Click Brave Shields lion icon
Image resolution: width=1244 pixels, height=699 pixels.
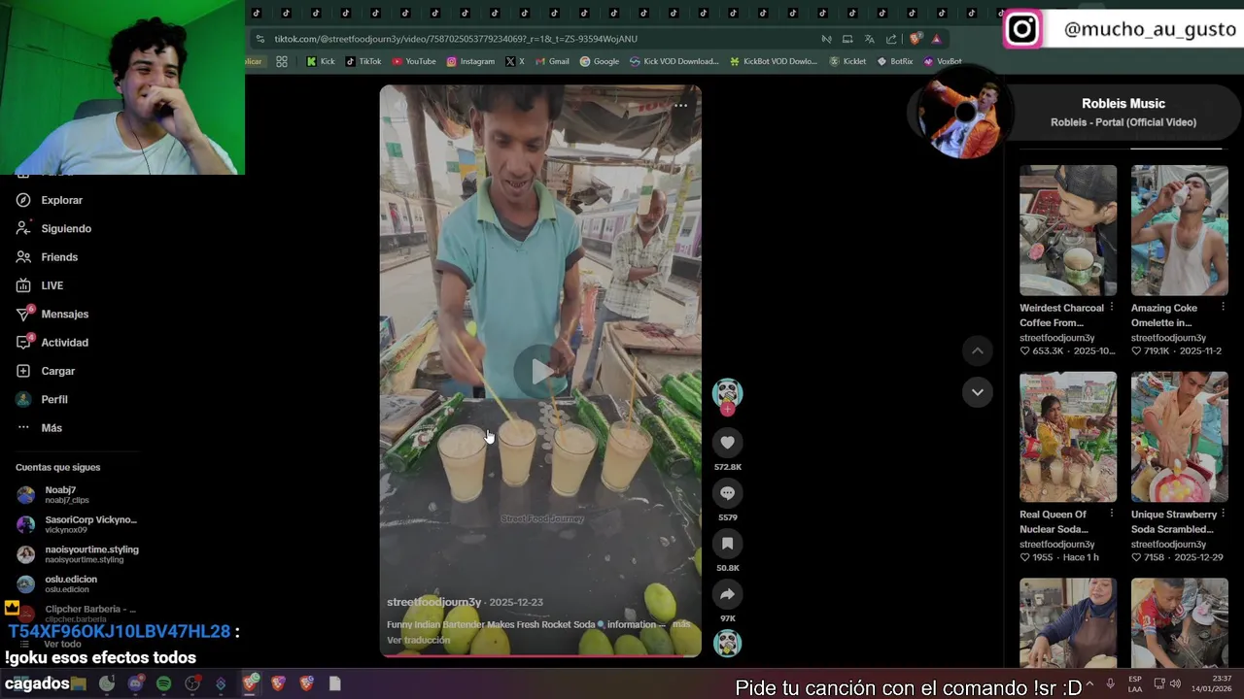point(915,39)
